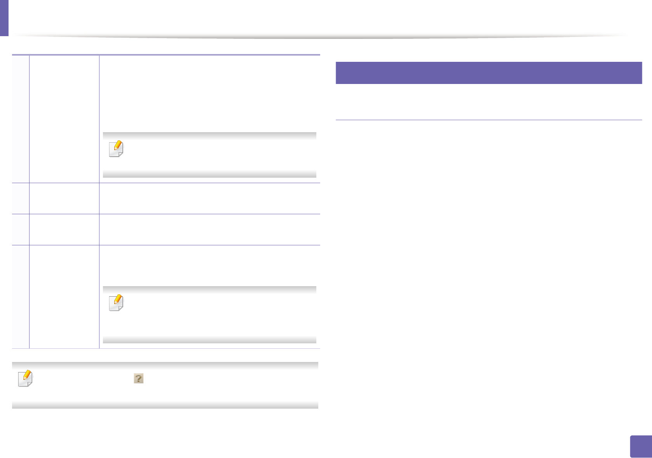Select the middle column cell of the fourth table row
This screenshot has width=652, height=458.
point(64,297)
